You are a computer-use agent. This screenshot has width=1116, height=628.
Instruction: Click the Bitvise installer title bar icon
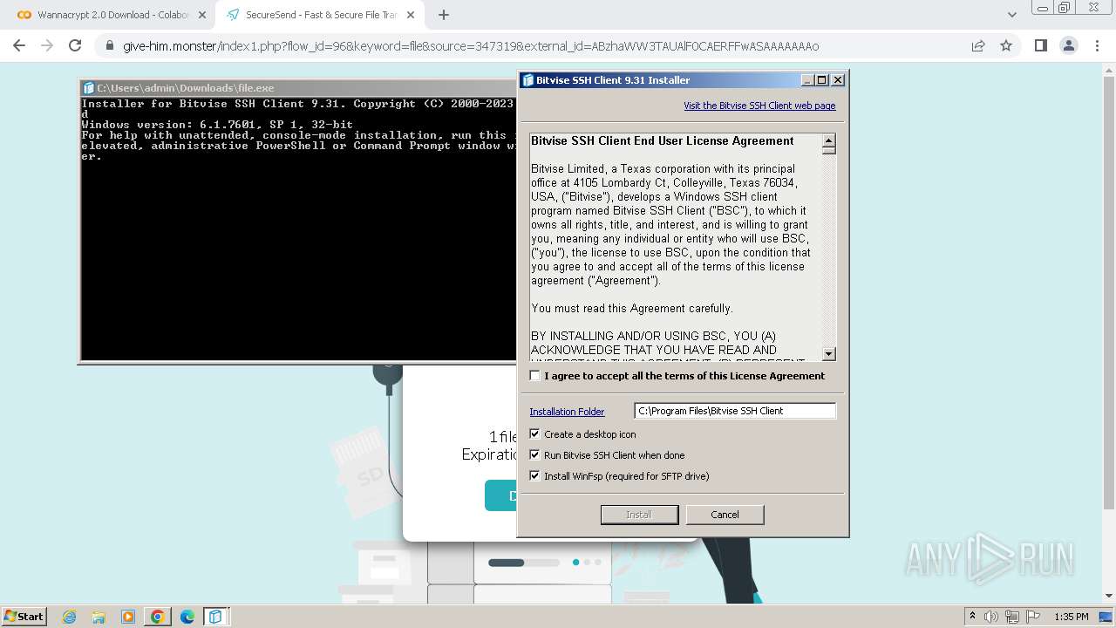pos(527,80)
